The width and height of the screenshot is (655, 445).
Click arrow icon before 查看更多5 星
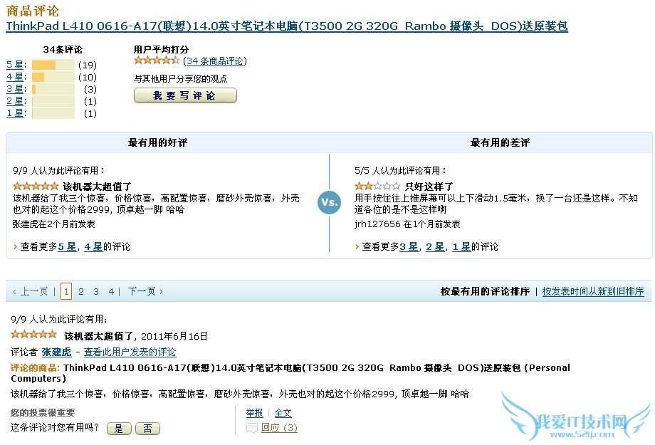pos(16,246)
